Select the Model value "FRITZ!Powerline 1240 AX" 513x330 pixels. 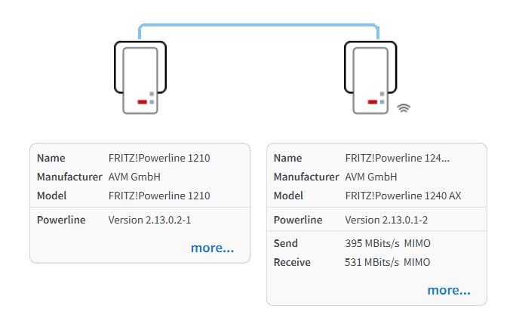pyautogui.click(x=403, y=196)
